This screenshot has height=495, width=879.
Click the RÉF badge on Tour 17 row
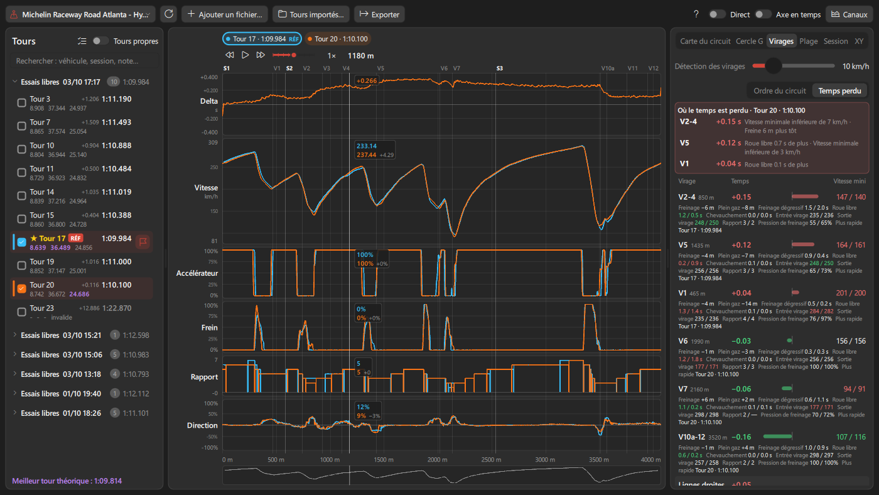(x=76, y=239)
